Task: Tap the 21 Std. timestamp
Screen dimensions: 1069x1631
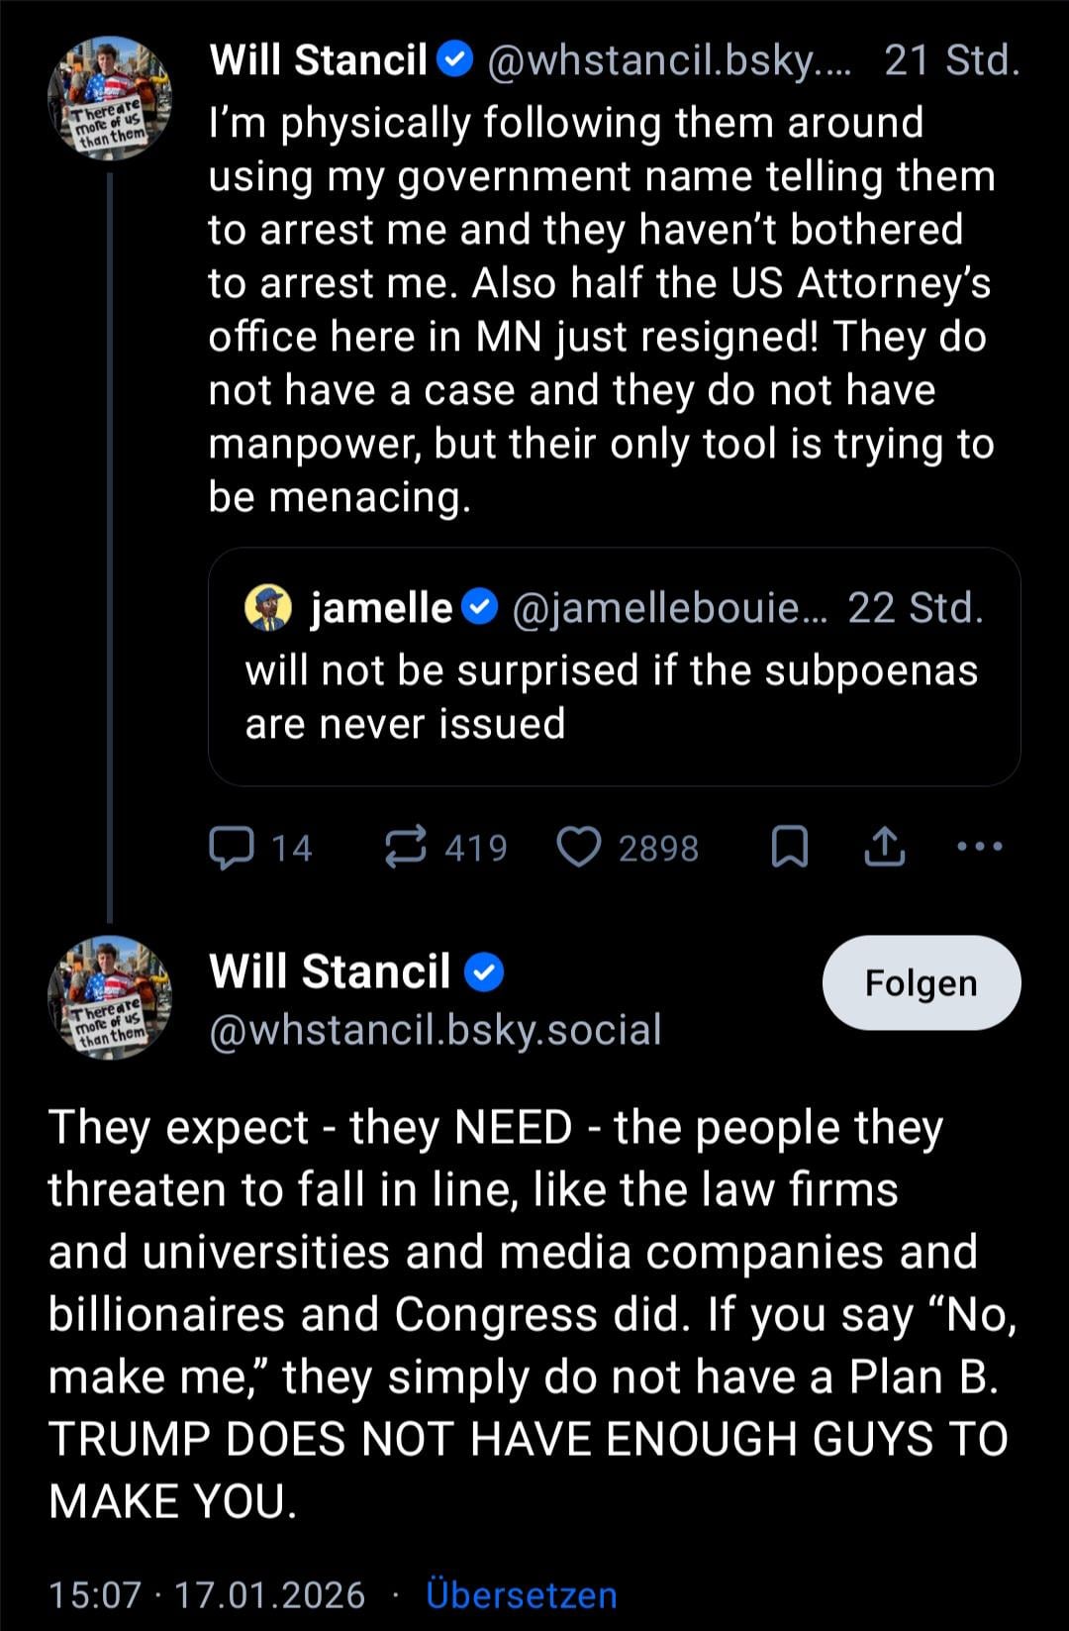Action: click(x=951, y=60)
